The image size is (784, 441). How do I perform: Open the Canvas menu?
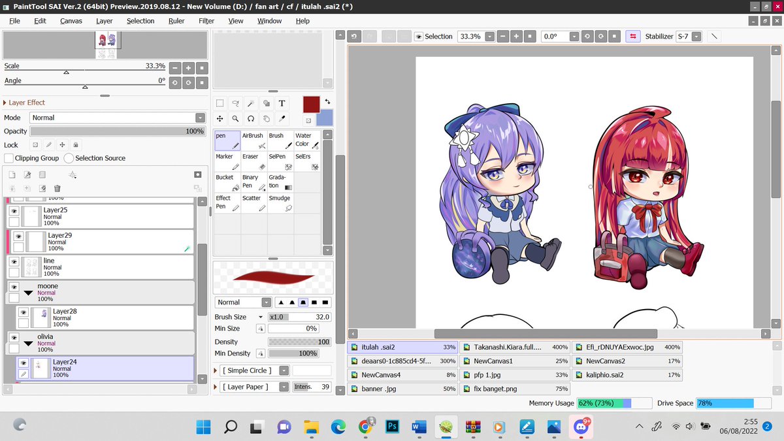click(x=71, y=21)
